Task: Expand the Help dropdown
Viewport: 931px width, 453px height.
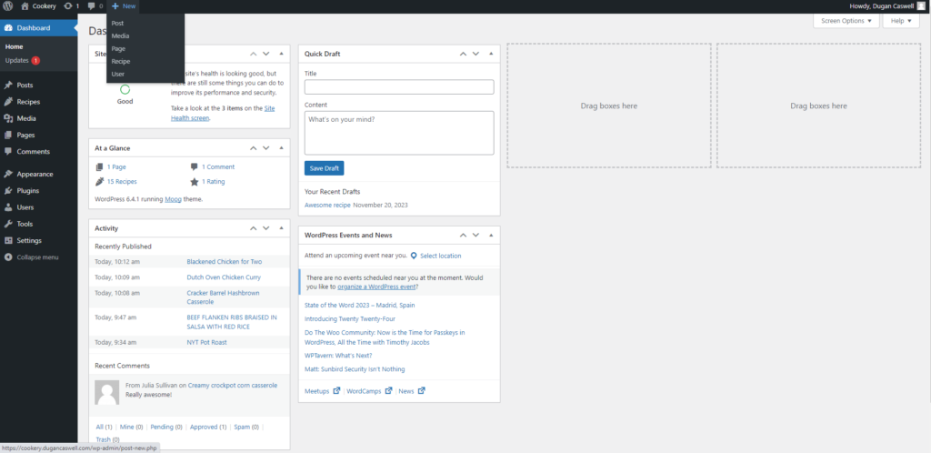Action: 899,21
